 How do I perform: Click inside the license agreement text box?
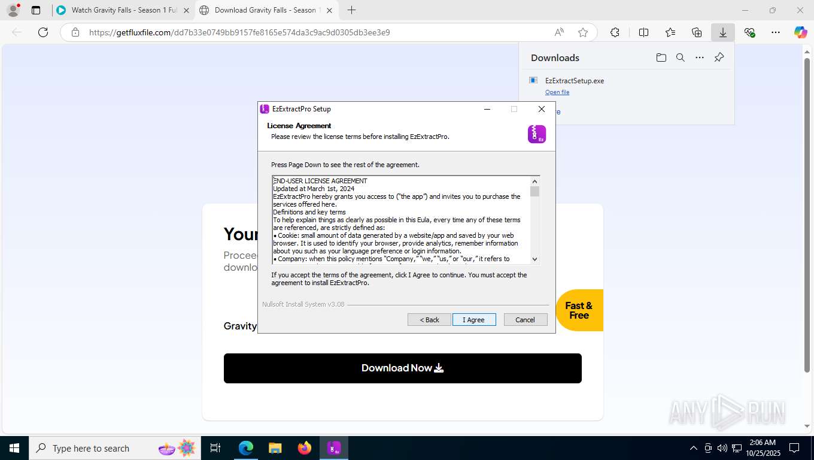pos(402,220)
